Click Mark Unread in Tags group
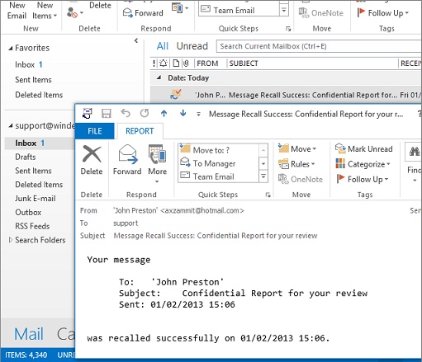Viewport: 422px width, 362px height. click(x=364, y=148)
